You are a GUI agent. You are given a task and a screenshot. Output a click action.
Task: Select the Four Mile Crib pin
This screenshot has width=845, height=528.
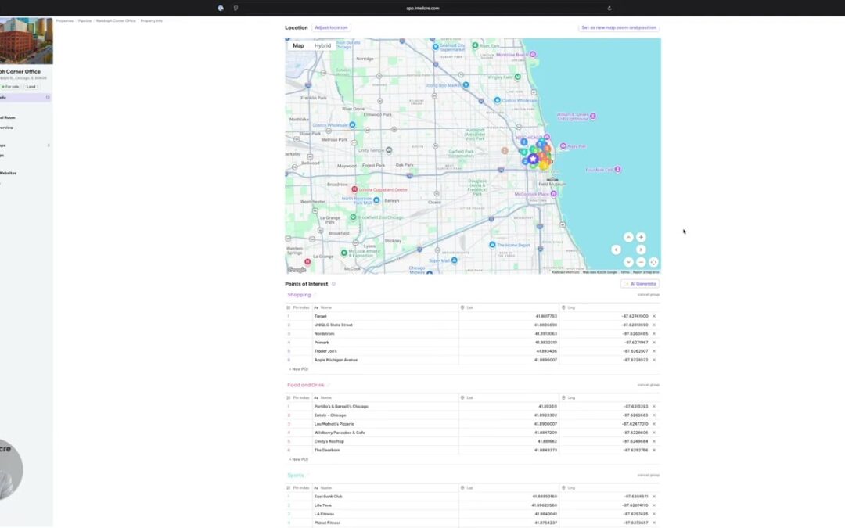tap(617, 169)
